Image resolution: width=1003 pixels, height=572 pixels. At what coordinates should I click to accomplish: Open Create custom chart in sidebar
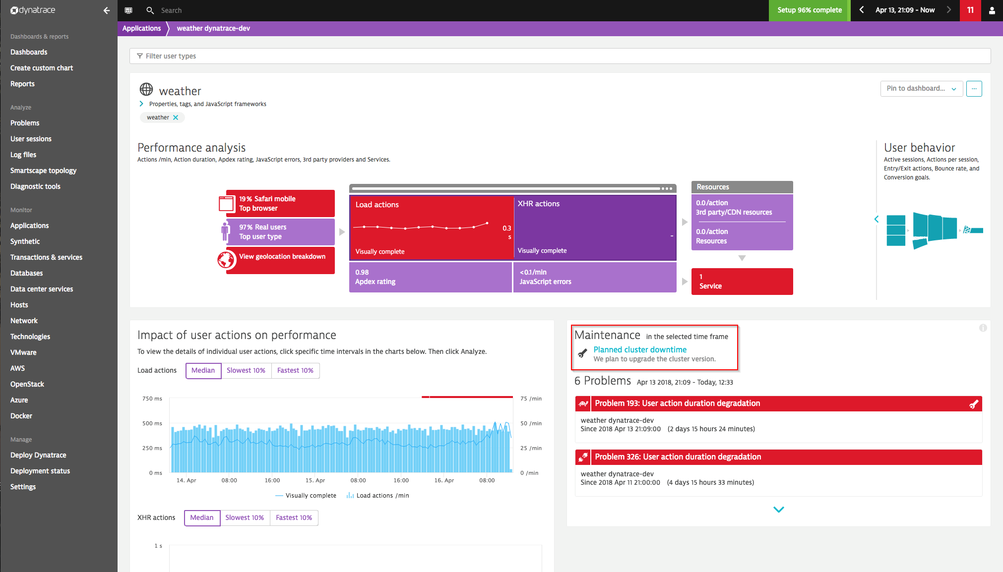coord(42,68)
